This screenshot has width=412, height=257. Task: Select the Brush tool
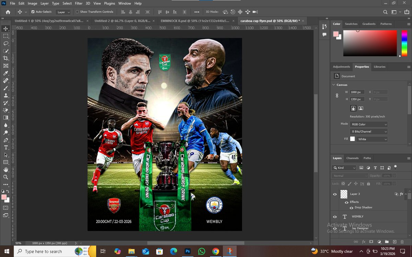click(6, 88)
